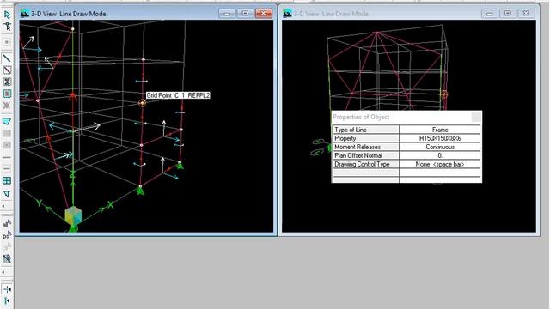Click the right 3-D View window icon

pyautogui.click(x=288, y=14)
